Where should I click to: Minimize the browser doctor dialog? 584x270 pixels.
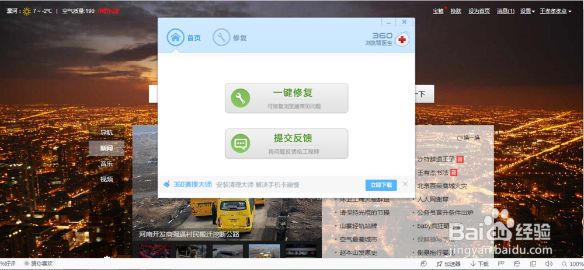tap(388, 22)
